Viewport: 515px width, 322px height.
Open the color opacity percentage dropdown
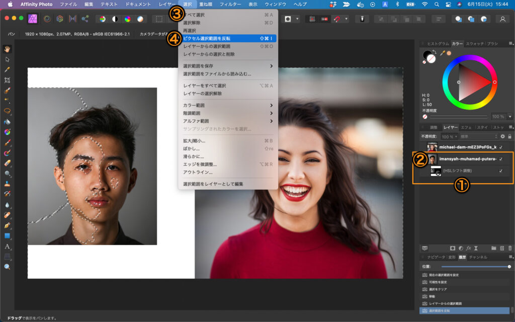(x=510, y=116)
